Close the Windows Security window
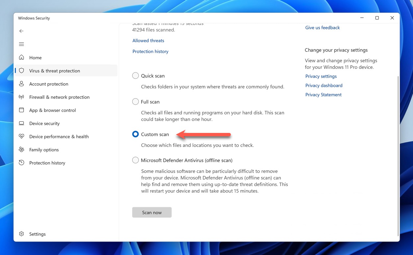 392,18
